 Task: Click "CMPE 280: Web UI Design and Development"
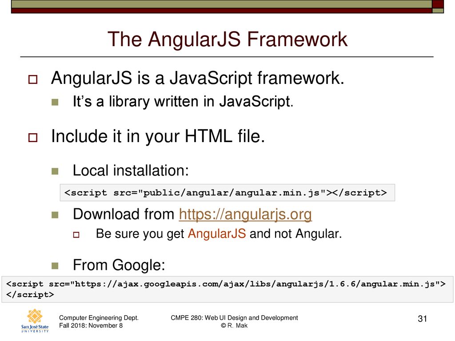click(234, 318)
